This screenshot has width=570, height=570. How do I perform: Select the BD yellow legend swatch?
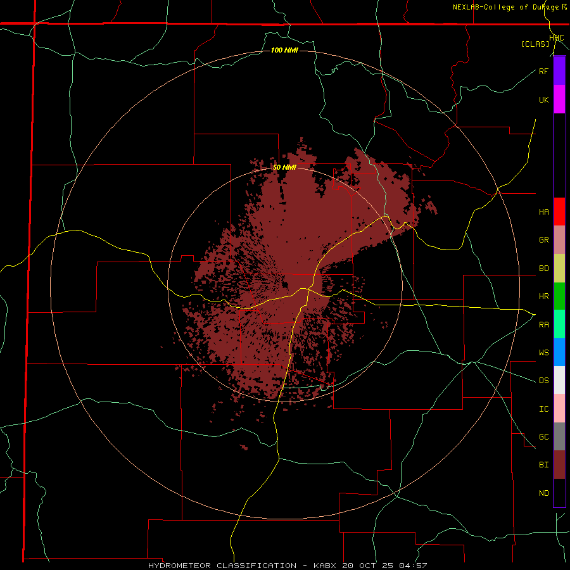pyautogui.click(x=559, y=269)
